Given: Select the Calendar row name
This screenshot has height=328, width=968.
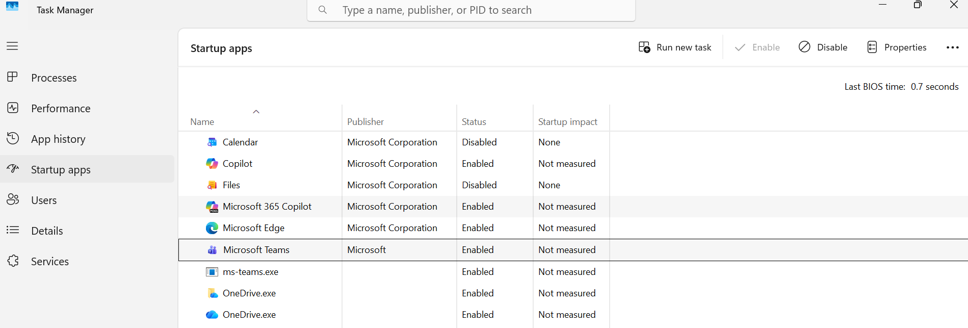Looking at the screenshot, I should tap(240, 142).
